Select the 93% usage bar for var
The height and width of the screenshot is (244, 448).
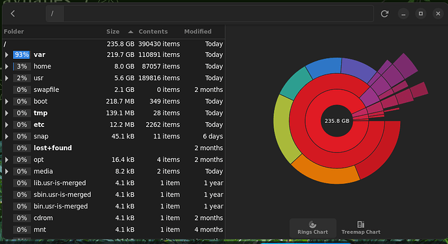21,54
